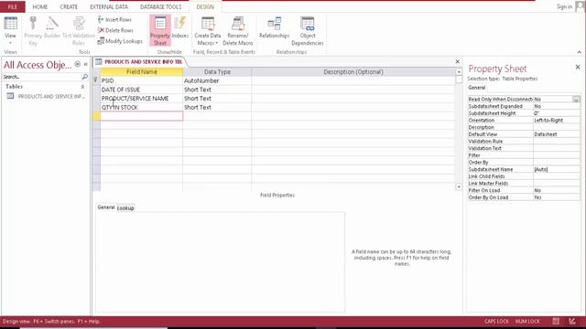Click the empty field name input row

142,116
